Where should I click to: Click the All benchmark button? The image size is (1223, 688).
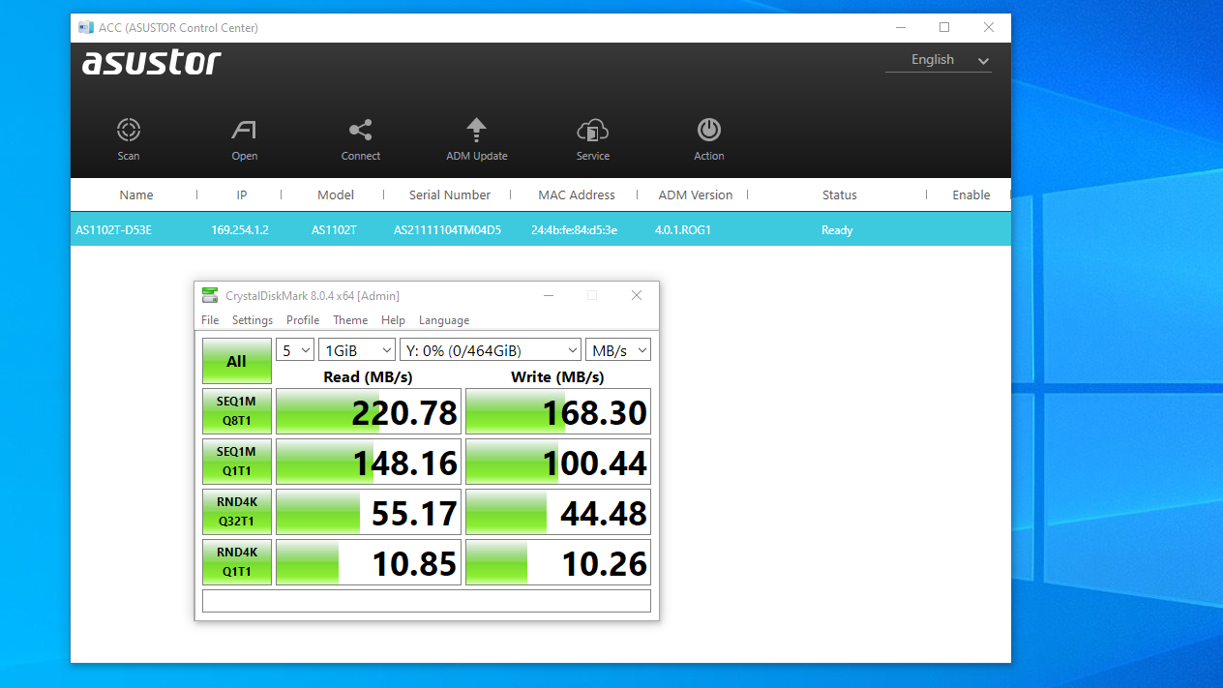(x=237, y=361)
